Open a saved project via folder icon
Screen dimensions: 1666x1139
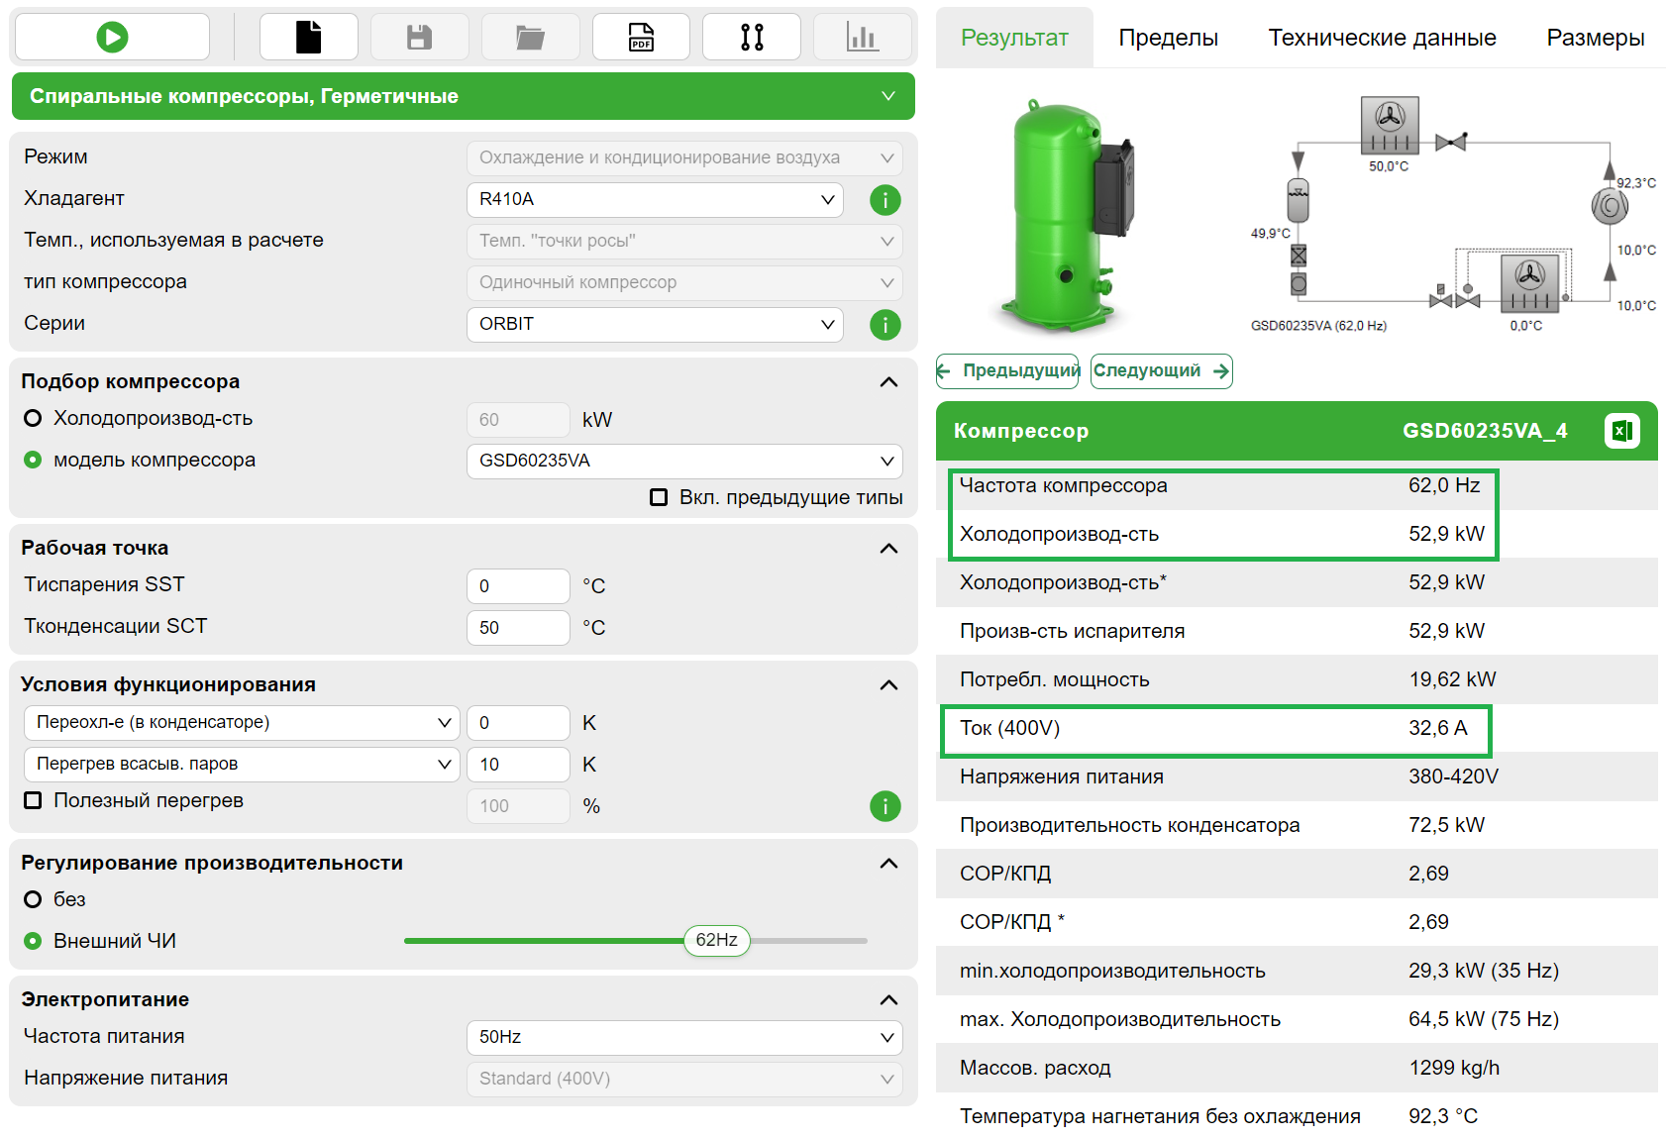click(530, 36)
